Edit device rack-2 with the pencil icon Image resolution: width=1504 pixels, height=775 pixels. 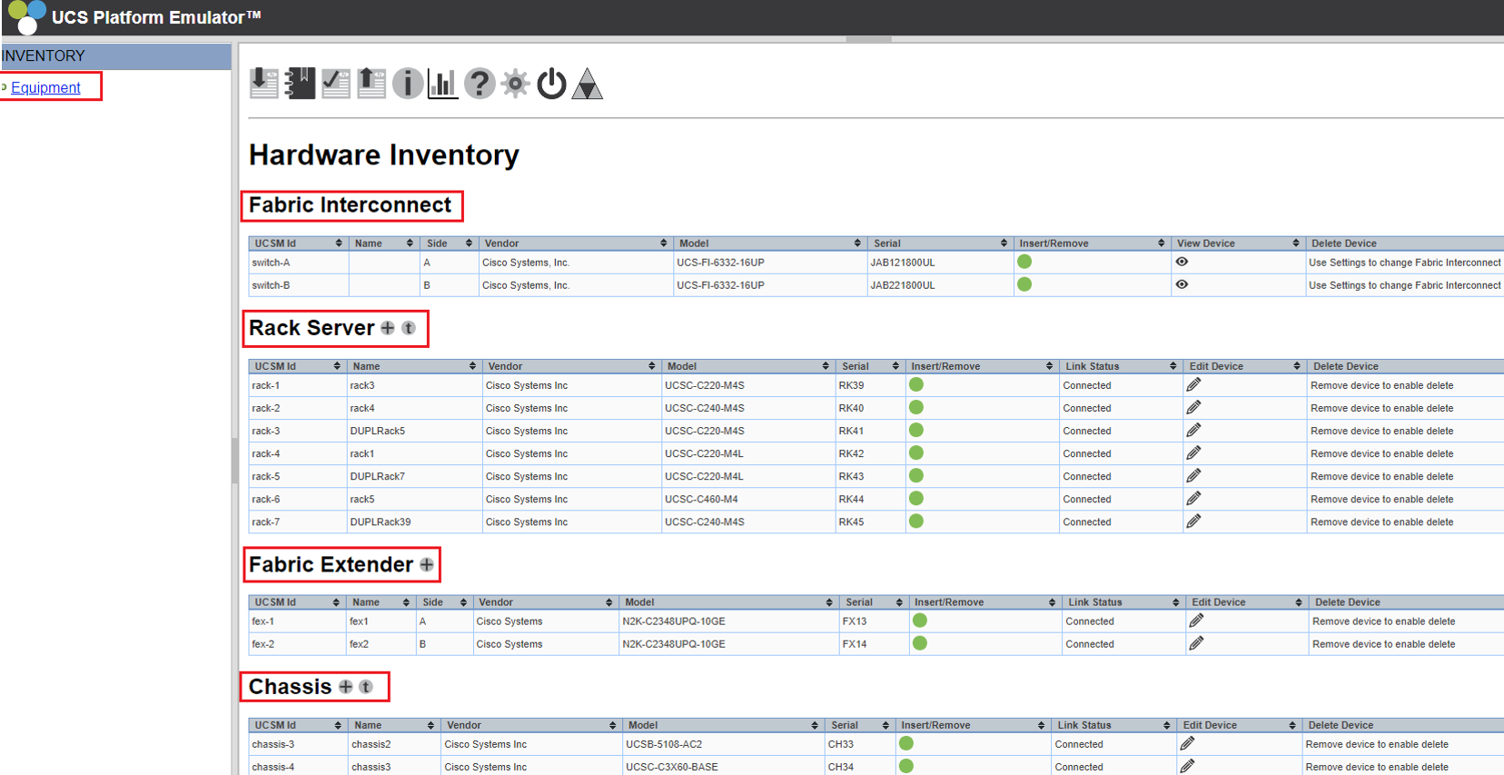click(x=1194, y=407)
